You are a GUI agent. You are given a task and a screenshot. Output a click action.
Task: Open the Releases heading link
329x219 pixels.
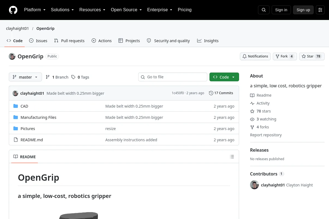(259, 150)
